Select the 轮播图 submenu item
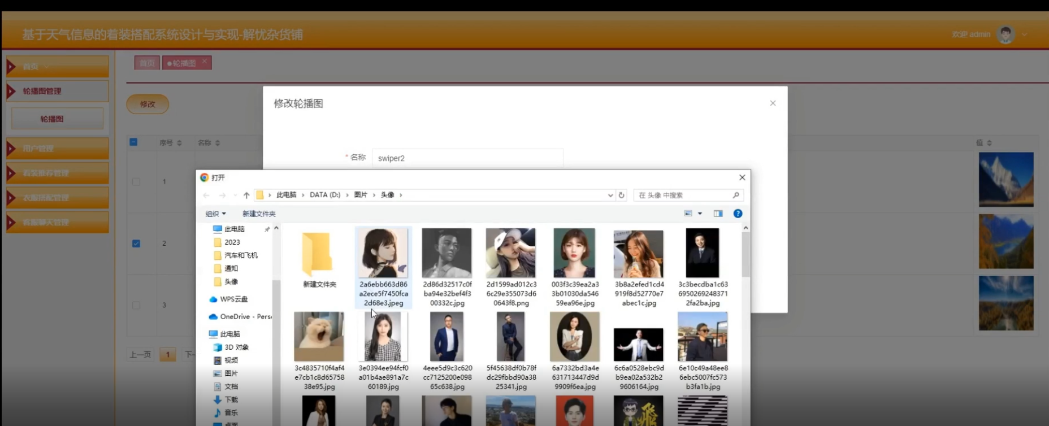This screenshot has height=426, width=1049. [58, 119]
